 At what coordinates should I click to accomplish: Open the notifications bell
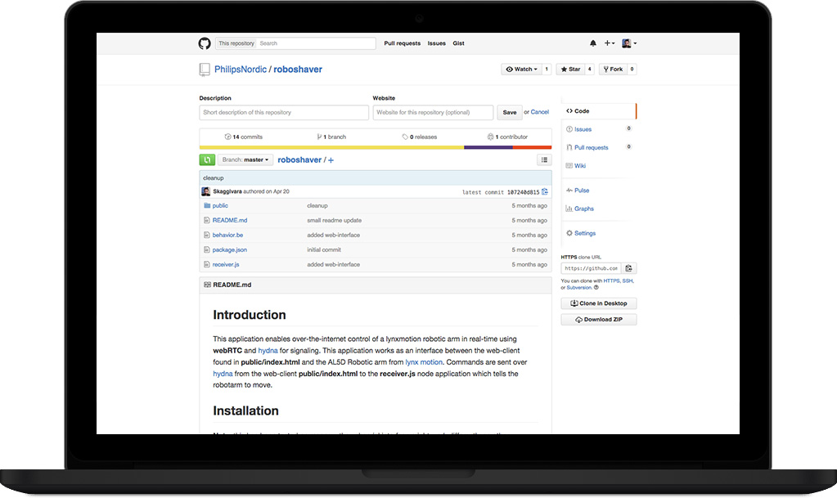click(593, 43)
